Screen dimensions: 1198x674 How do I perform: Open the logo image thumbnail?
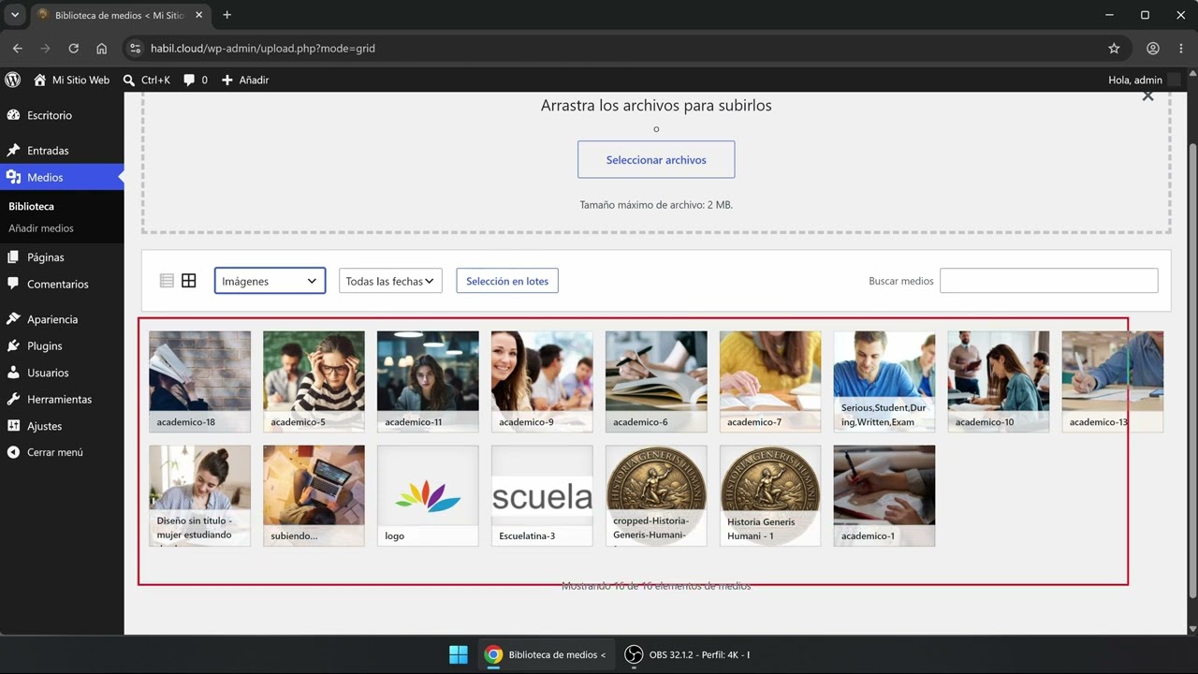[428, 495]
